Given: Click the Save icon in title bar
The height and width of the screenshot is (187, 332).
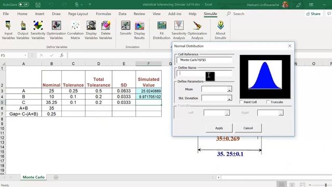Looking at the screenshot, I should tap(38, 5).
